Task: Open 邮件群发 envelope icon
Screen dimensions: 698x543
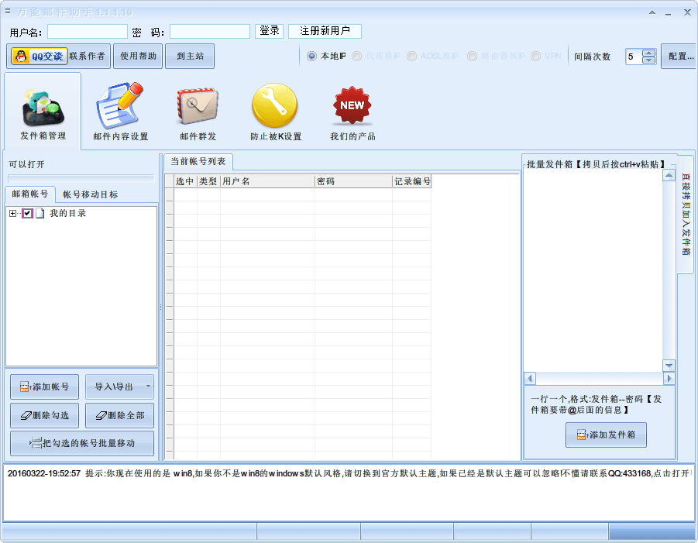Action: click(x=198, y=106)
